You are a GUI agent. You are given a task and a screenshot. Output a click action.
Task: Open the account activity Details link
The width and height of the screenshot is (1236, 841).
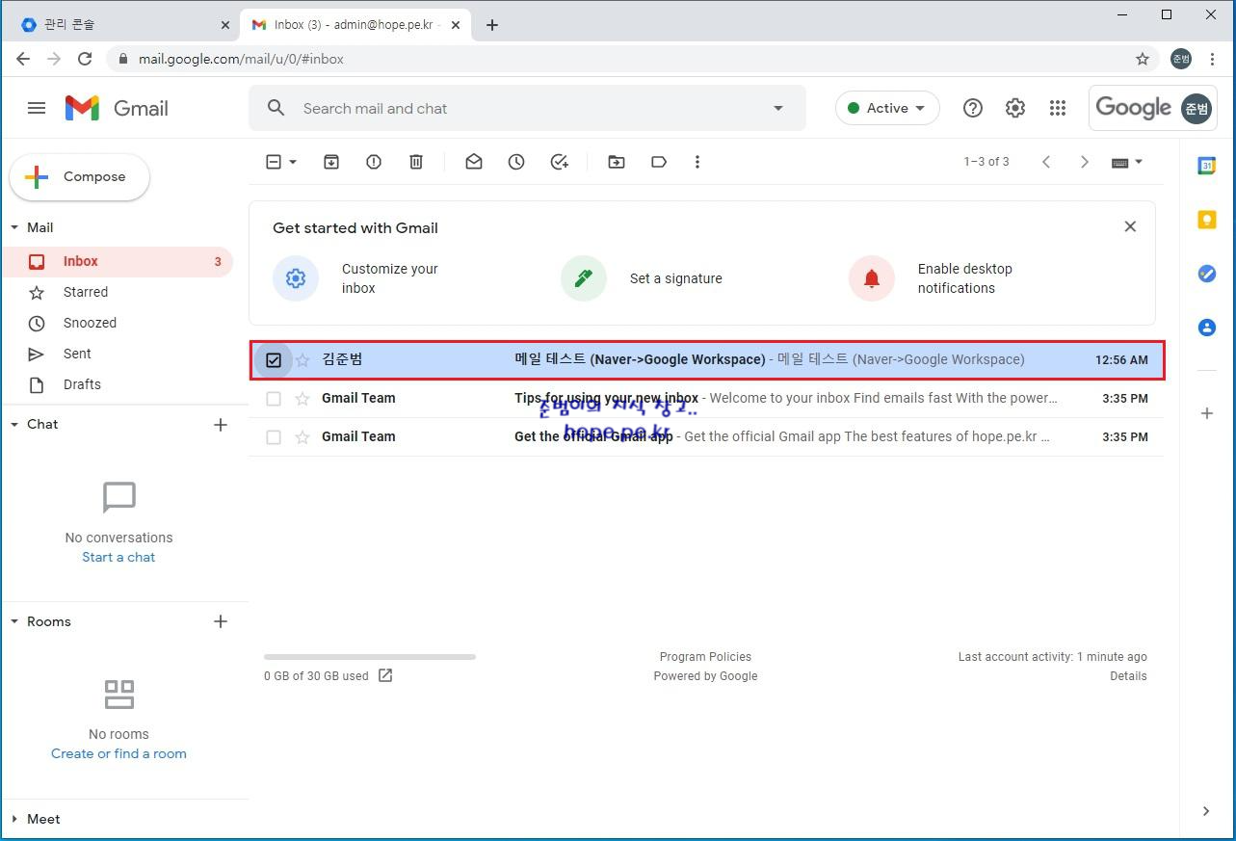pyautogui.click(x=1128, y=675)
